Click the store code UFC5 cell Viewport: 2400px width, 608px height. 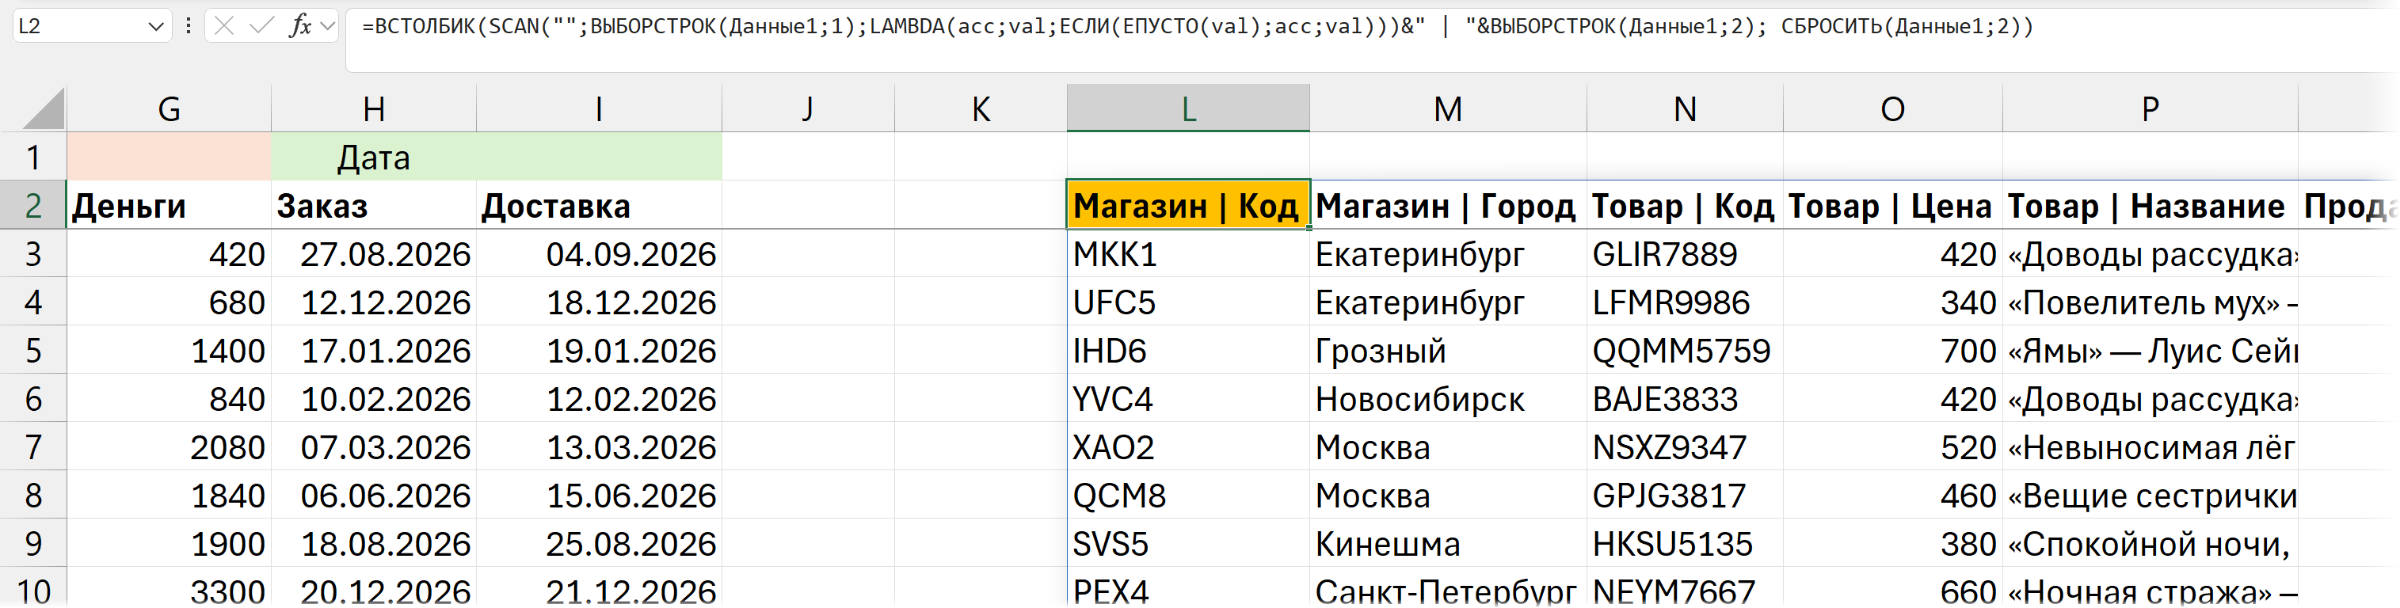click(x=1188, y=302)
